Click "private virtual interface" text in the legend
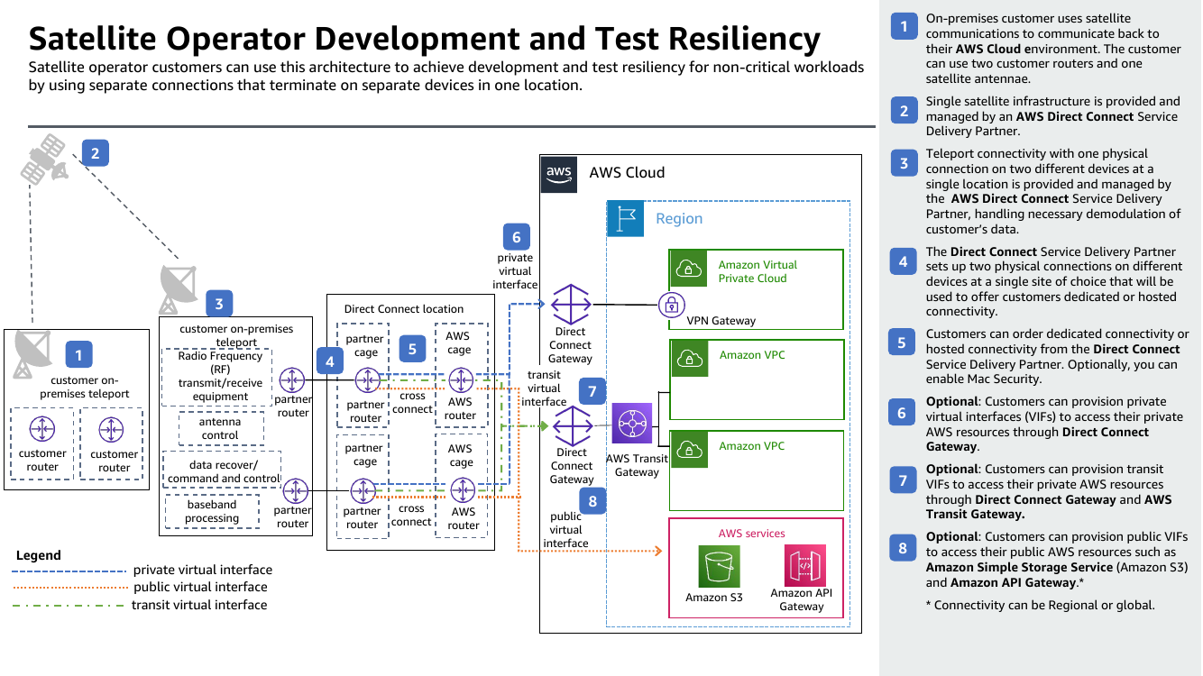 tap(203, 570)
